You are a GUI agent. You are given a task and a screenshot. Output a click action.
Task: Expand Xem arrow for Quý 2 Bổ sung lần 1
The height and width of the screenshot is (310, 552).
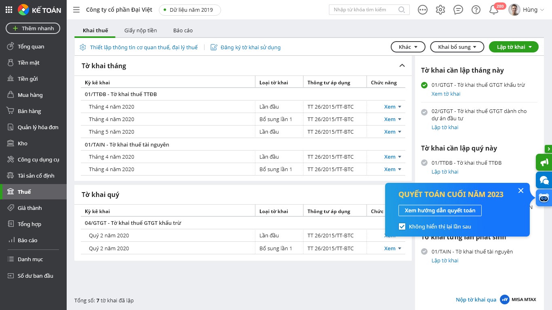click(400, 249)
